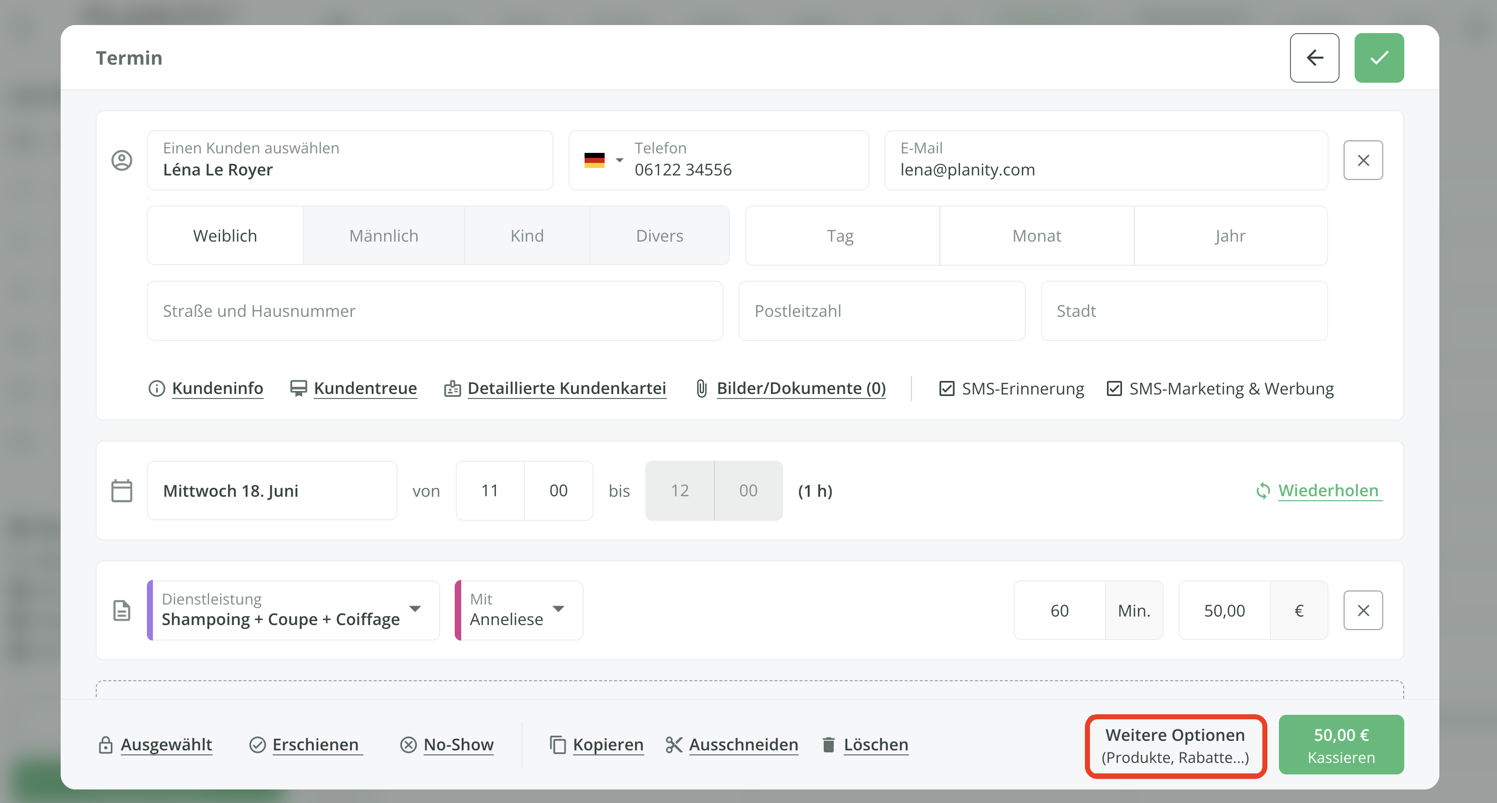Open Detaillierte Kundenkartei link
This screenshot has width=1497, height=803.
tap(566, 388)
